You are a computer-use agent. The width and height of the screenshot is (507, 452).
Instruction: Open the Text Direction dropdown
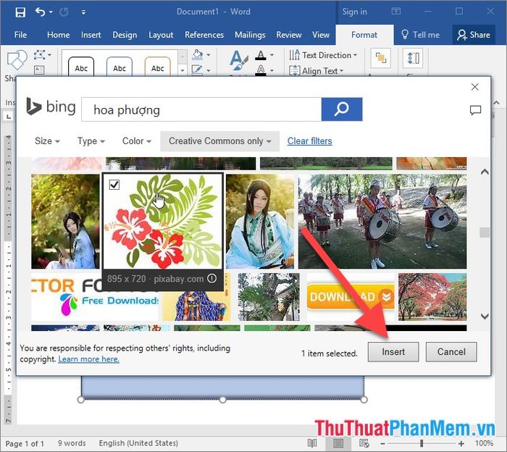pos(323,55)
